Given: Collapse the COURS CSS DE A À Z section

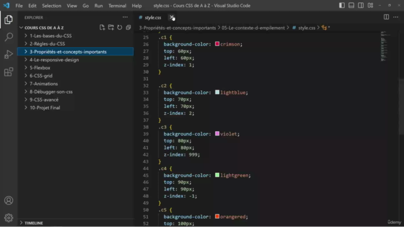Looking at the screenshot, I should pyautogui.click(x=44, y=28).
